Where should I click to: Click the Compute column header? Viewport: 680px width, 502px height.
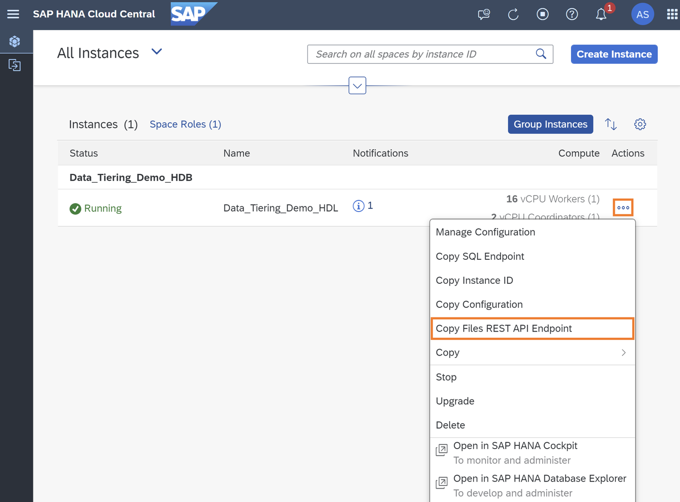coord(579,153)
